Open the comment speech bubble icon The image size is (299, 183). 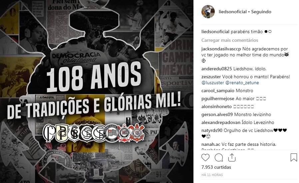coord(218,157)
